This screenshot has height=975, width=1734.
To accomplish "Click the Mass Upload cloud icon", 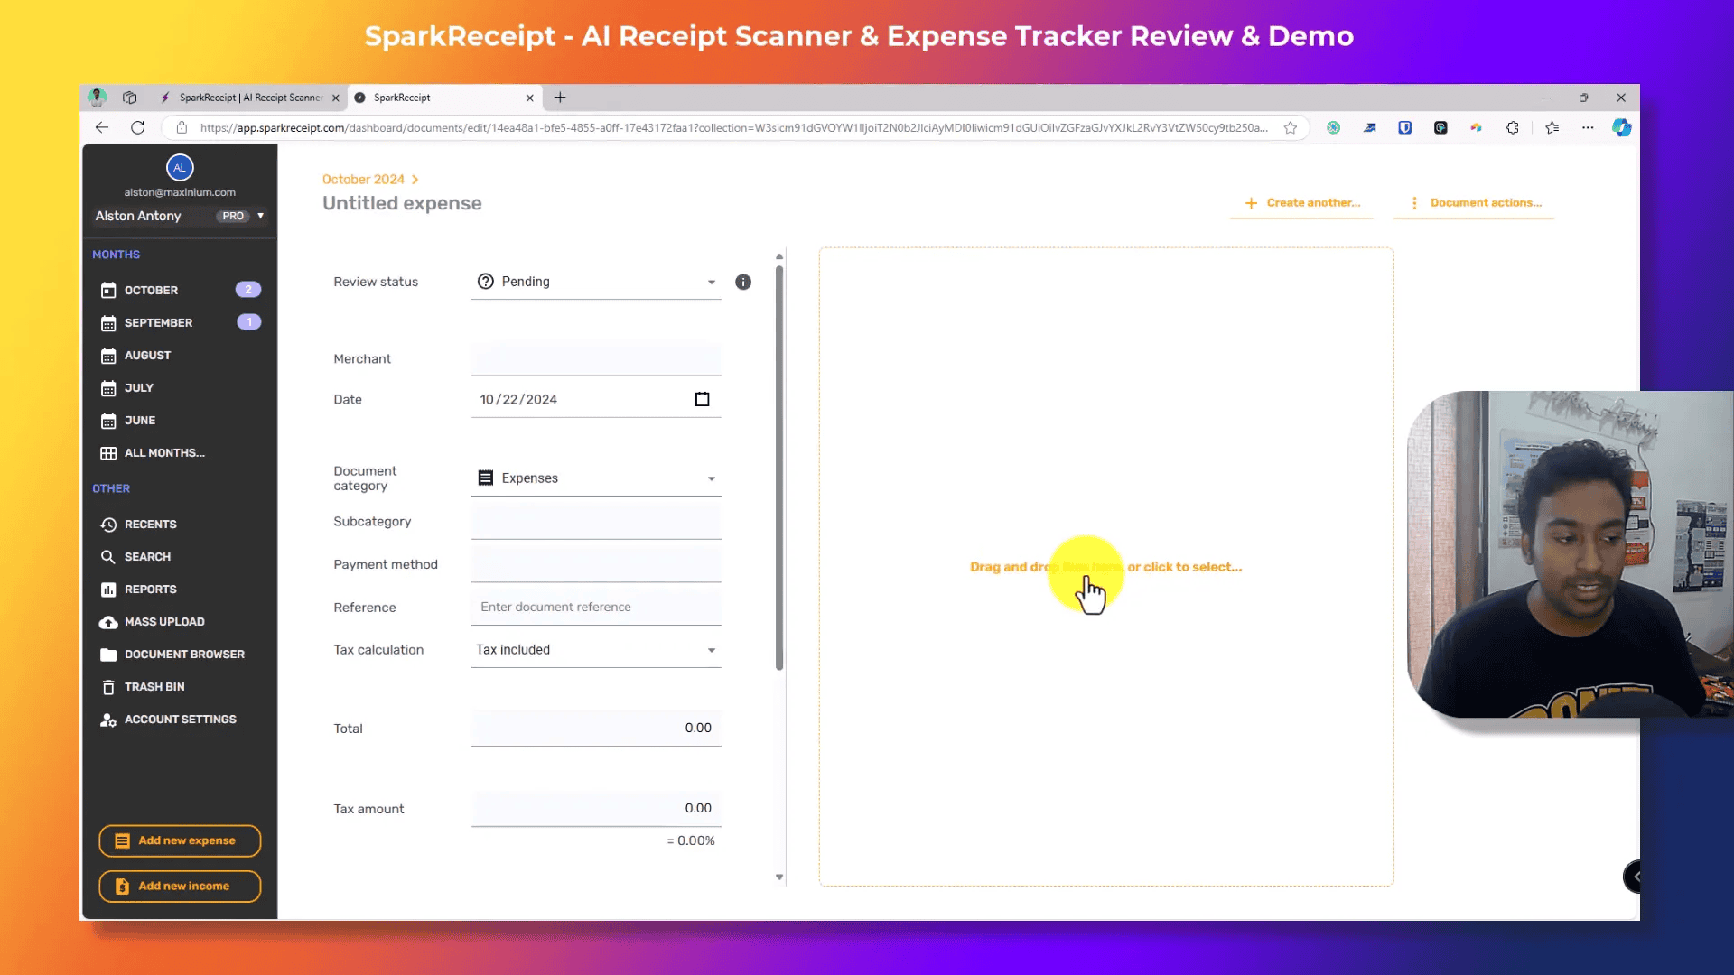I will [x=108, y=621].
